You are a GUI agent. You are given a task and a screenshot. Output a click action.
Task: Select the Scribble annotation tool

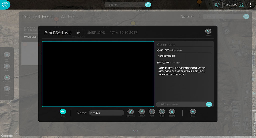[x=131, y=112]
